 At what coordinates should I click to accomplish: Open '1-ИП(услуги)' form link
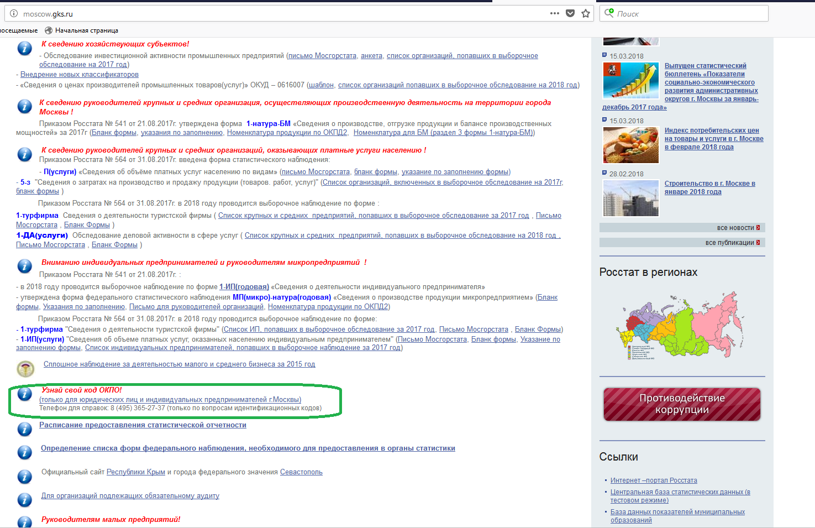[x=43, y=339]
